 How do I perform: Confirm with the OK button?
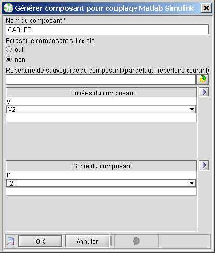[40, 241]
